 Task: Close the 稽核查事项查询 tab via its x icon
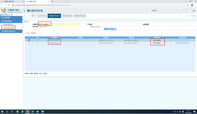59,16
